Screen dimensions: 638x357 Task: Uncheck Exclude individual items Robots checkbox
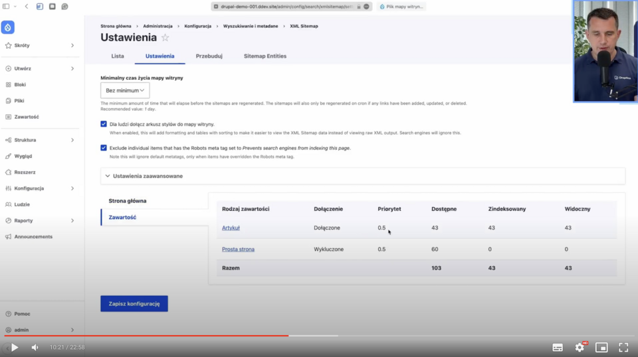tap(104, 148)
